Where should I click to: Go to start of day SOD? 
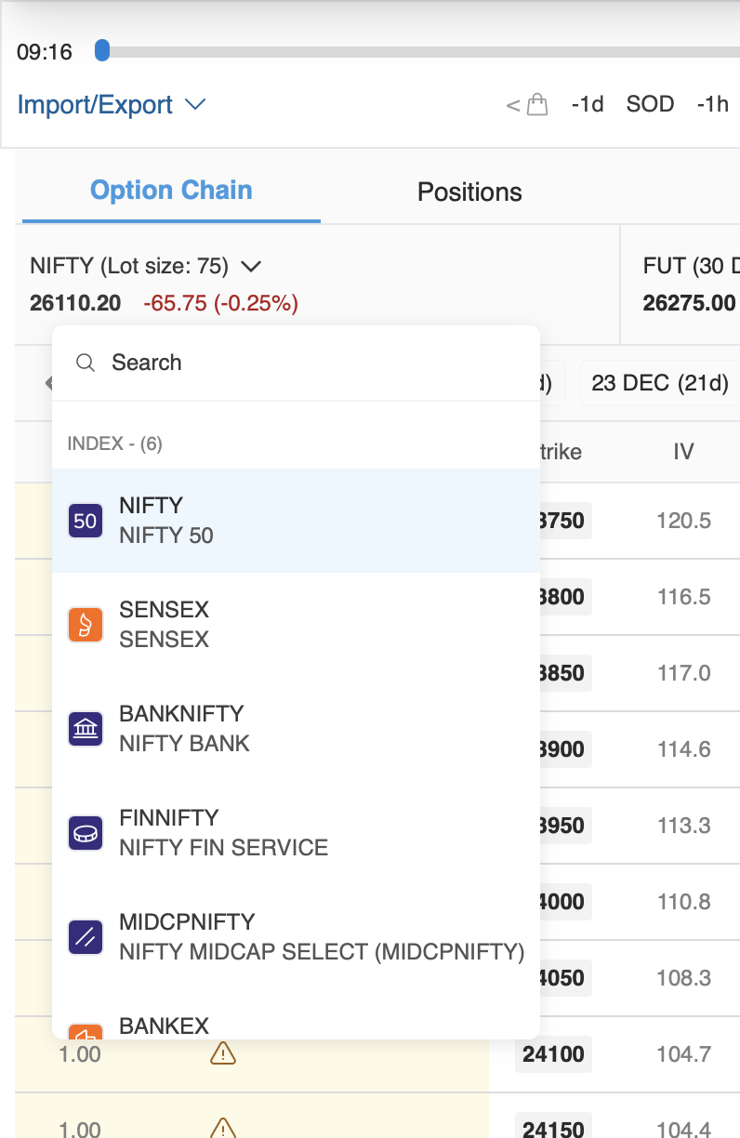coord(650,104)
